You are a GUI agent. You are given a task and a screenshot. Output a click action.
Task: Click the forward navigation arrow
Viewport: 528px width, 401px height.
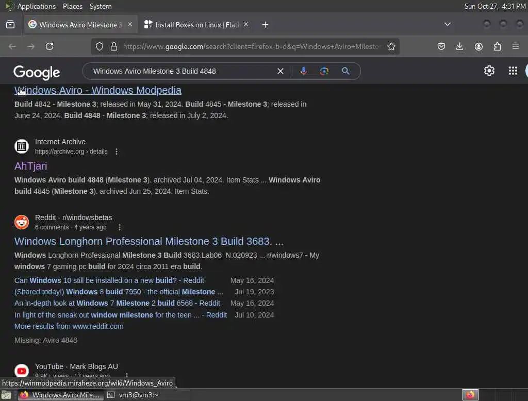[31, 46]
